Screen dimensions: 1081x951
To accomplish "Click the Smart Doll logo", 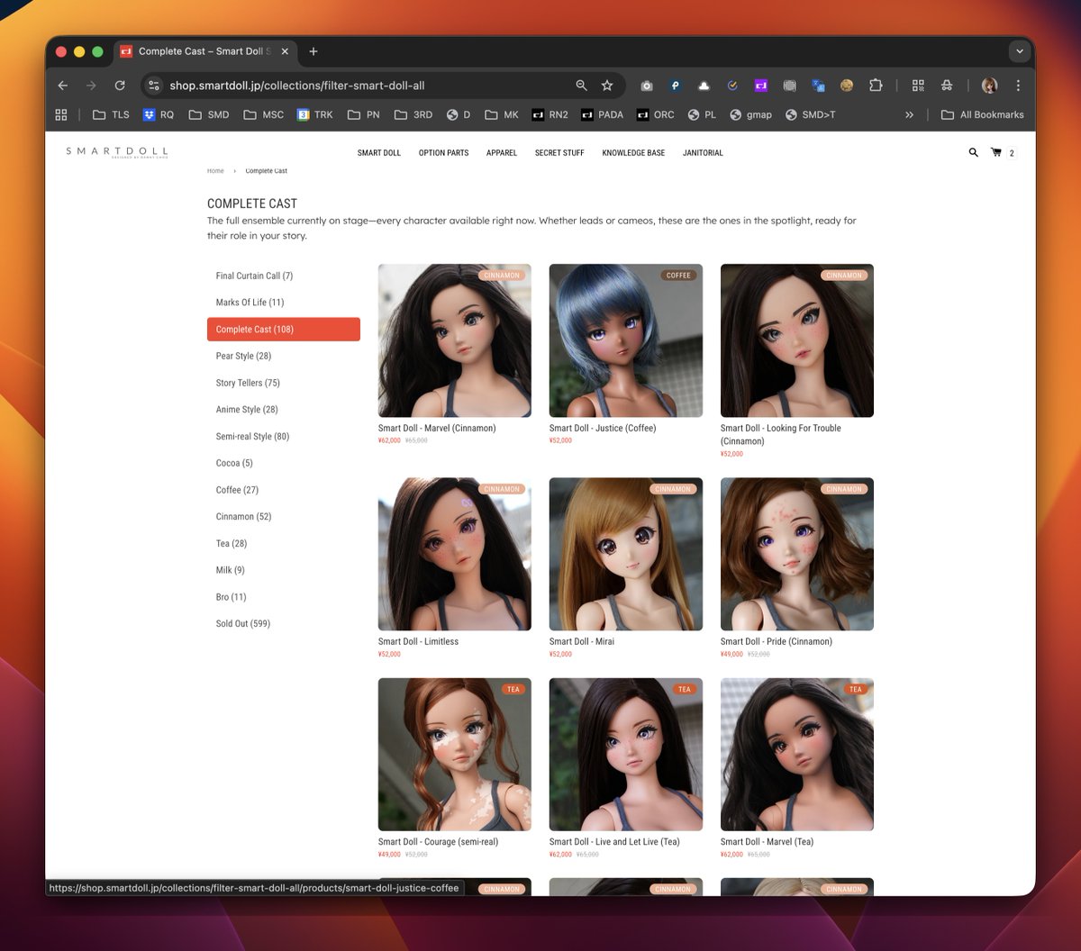I will [117, 152].
